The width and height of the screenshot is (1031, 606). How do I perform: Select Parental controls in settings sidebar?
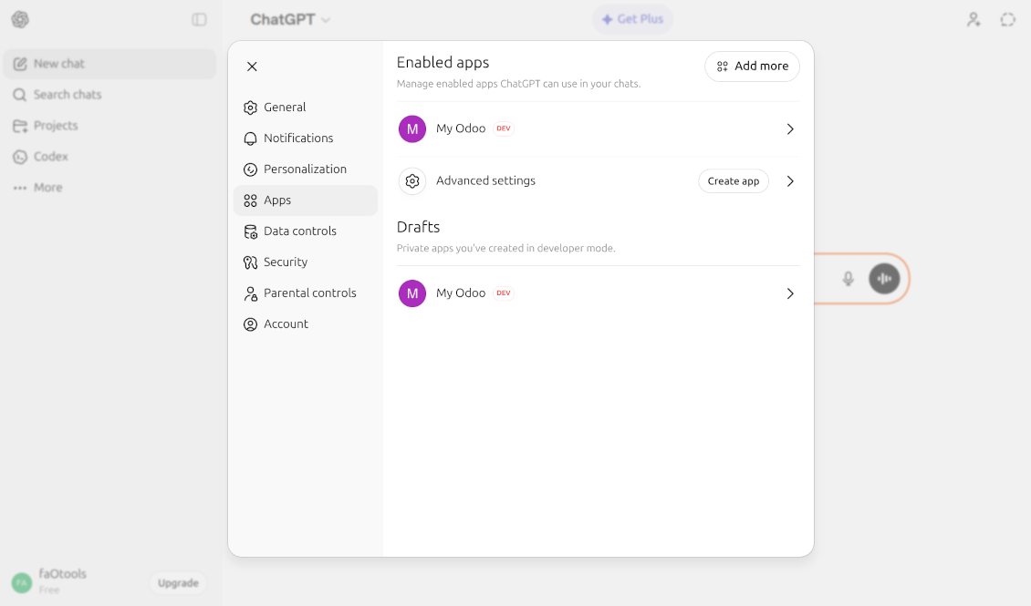(x=310, y=293)
